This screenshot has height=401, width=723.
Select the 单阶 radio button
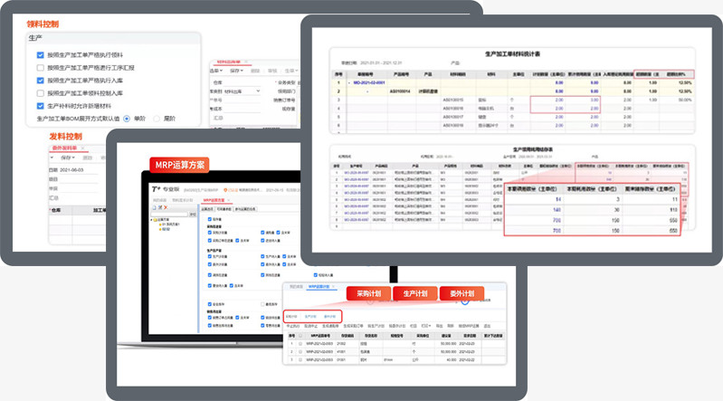126,118
